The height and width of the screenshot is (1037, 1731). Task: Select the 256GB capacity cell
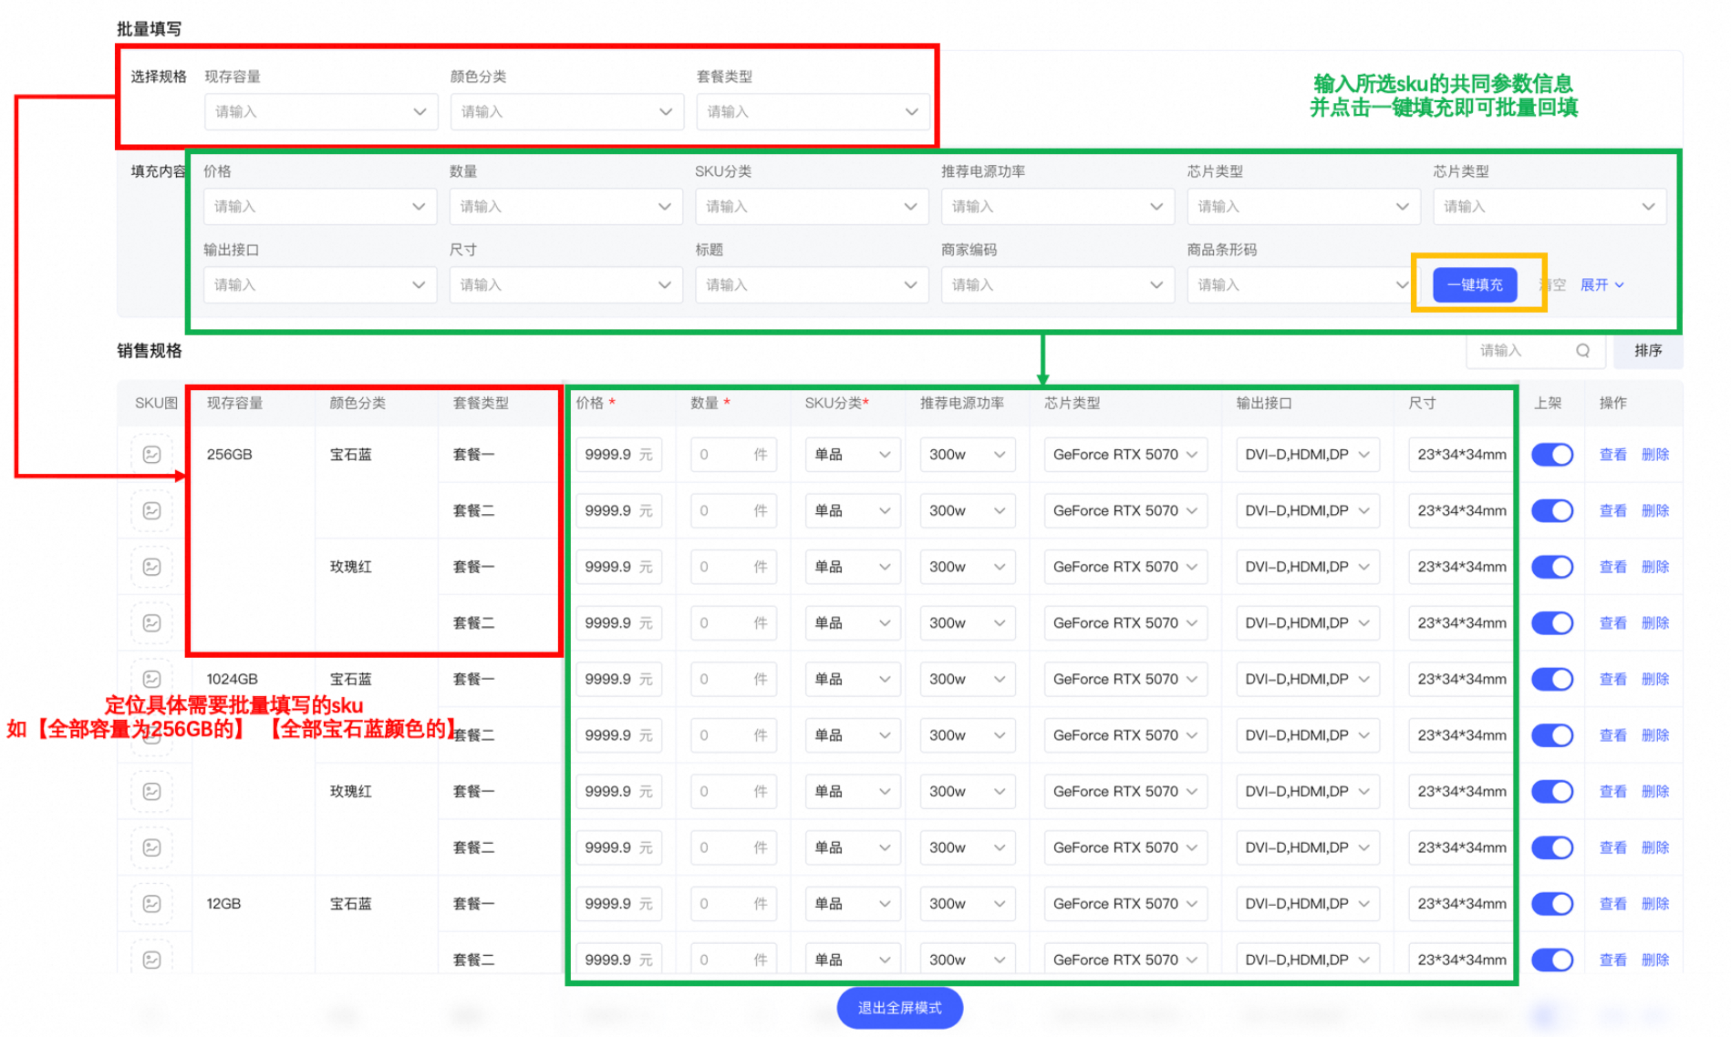pos(229,454)
